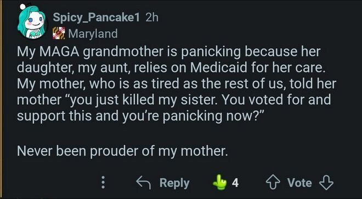
Task: Click the Vote score label
Action: [299, 183]
